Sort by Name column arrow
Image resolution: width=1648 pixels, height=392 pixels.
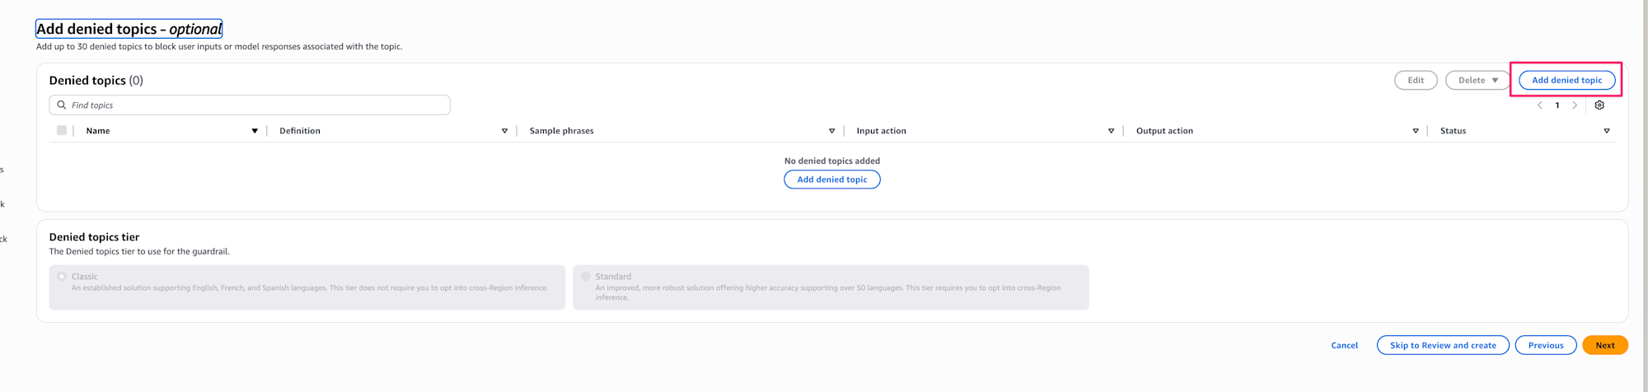click(255, 131)
